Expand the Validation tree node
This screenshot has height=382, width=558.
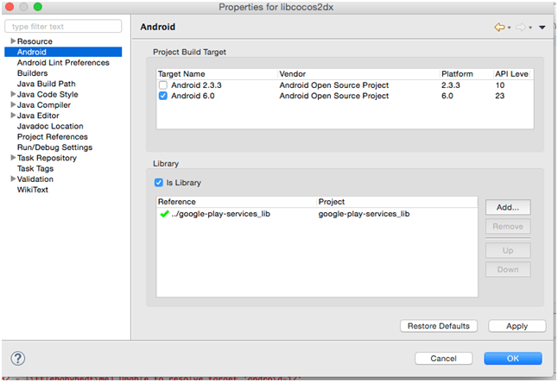pos(13,179)
